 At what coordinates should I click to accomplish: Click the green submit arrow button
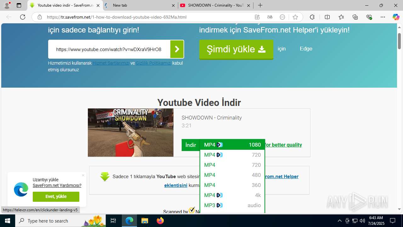point(177,49)
